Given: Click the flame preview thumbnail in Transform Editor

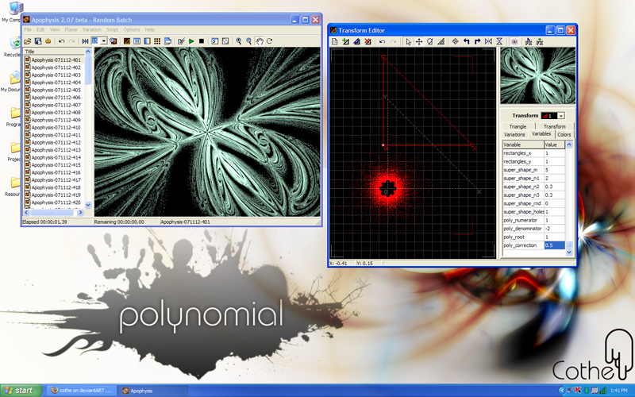Looking at the screenshot, I should 537,75.
